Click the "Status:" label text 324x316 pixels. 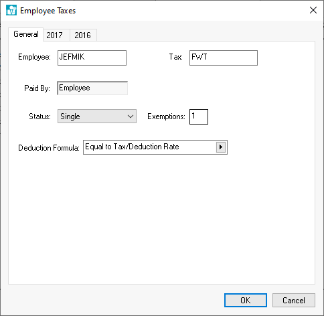[39, 116]
